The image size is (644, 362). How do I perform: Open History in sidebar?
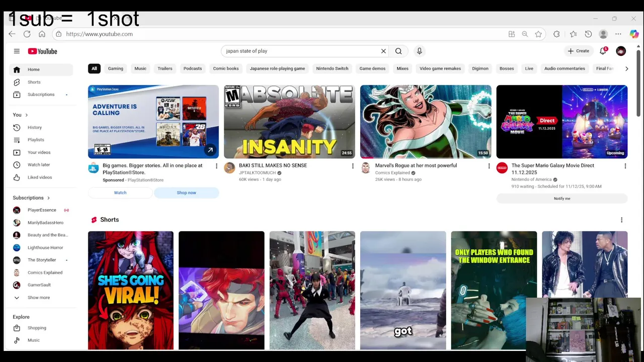pyautogui.click(x=41, y=127)
